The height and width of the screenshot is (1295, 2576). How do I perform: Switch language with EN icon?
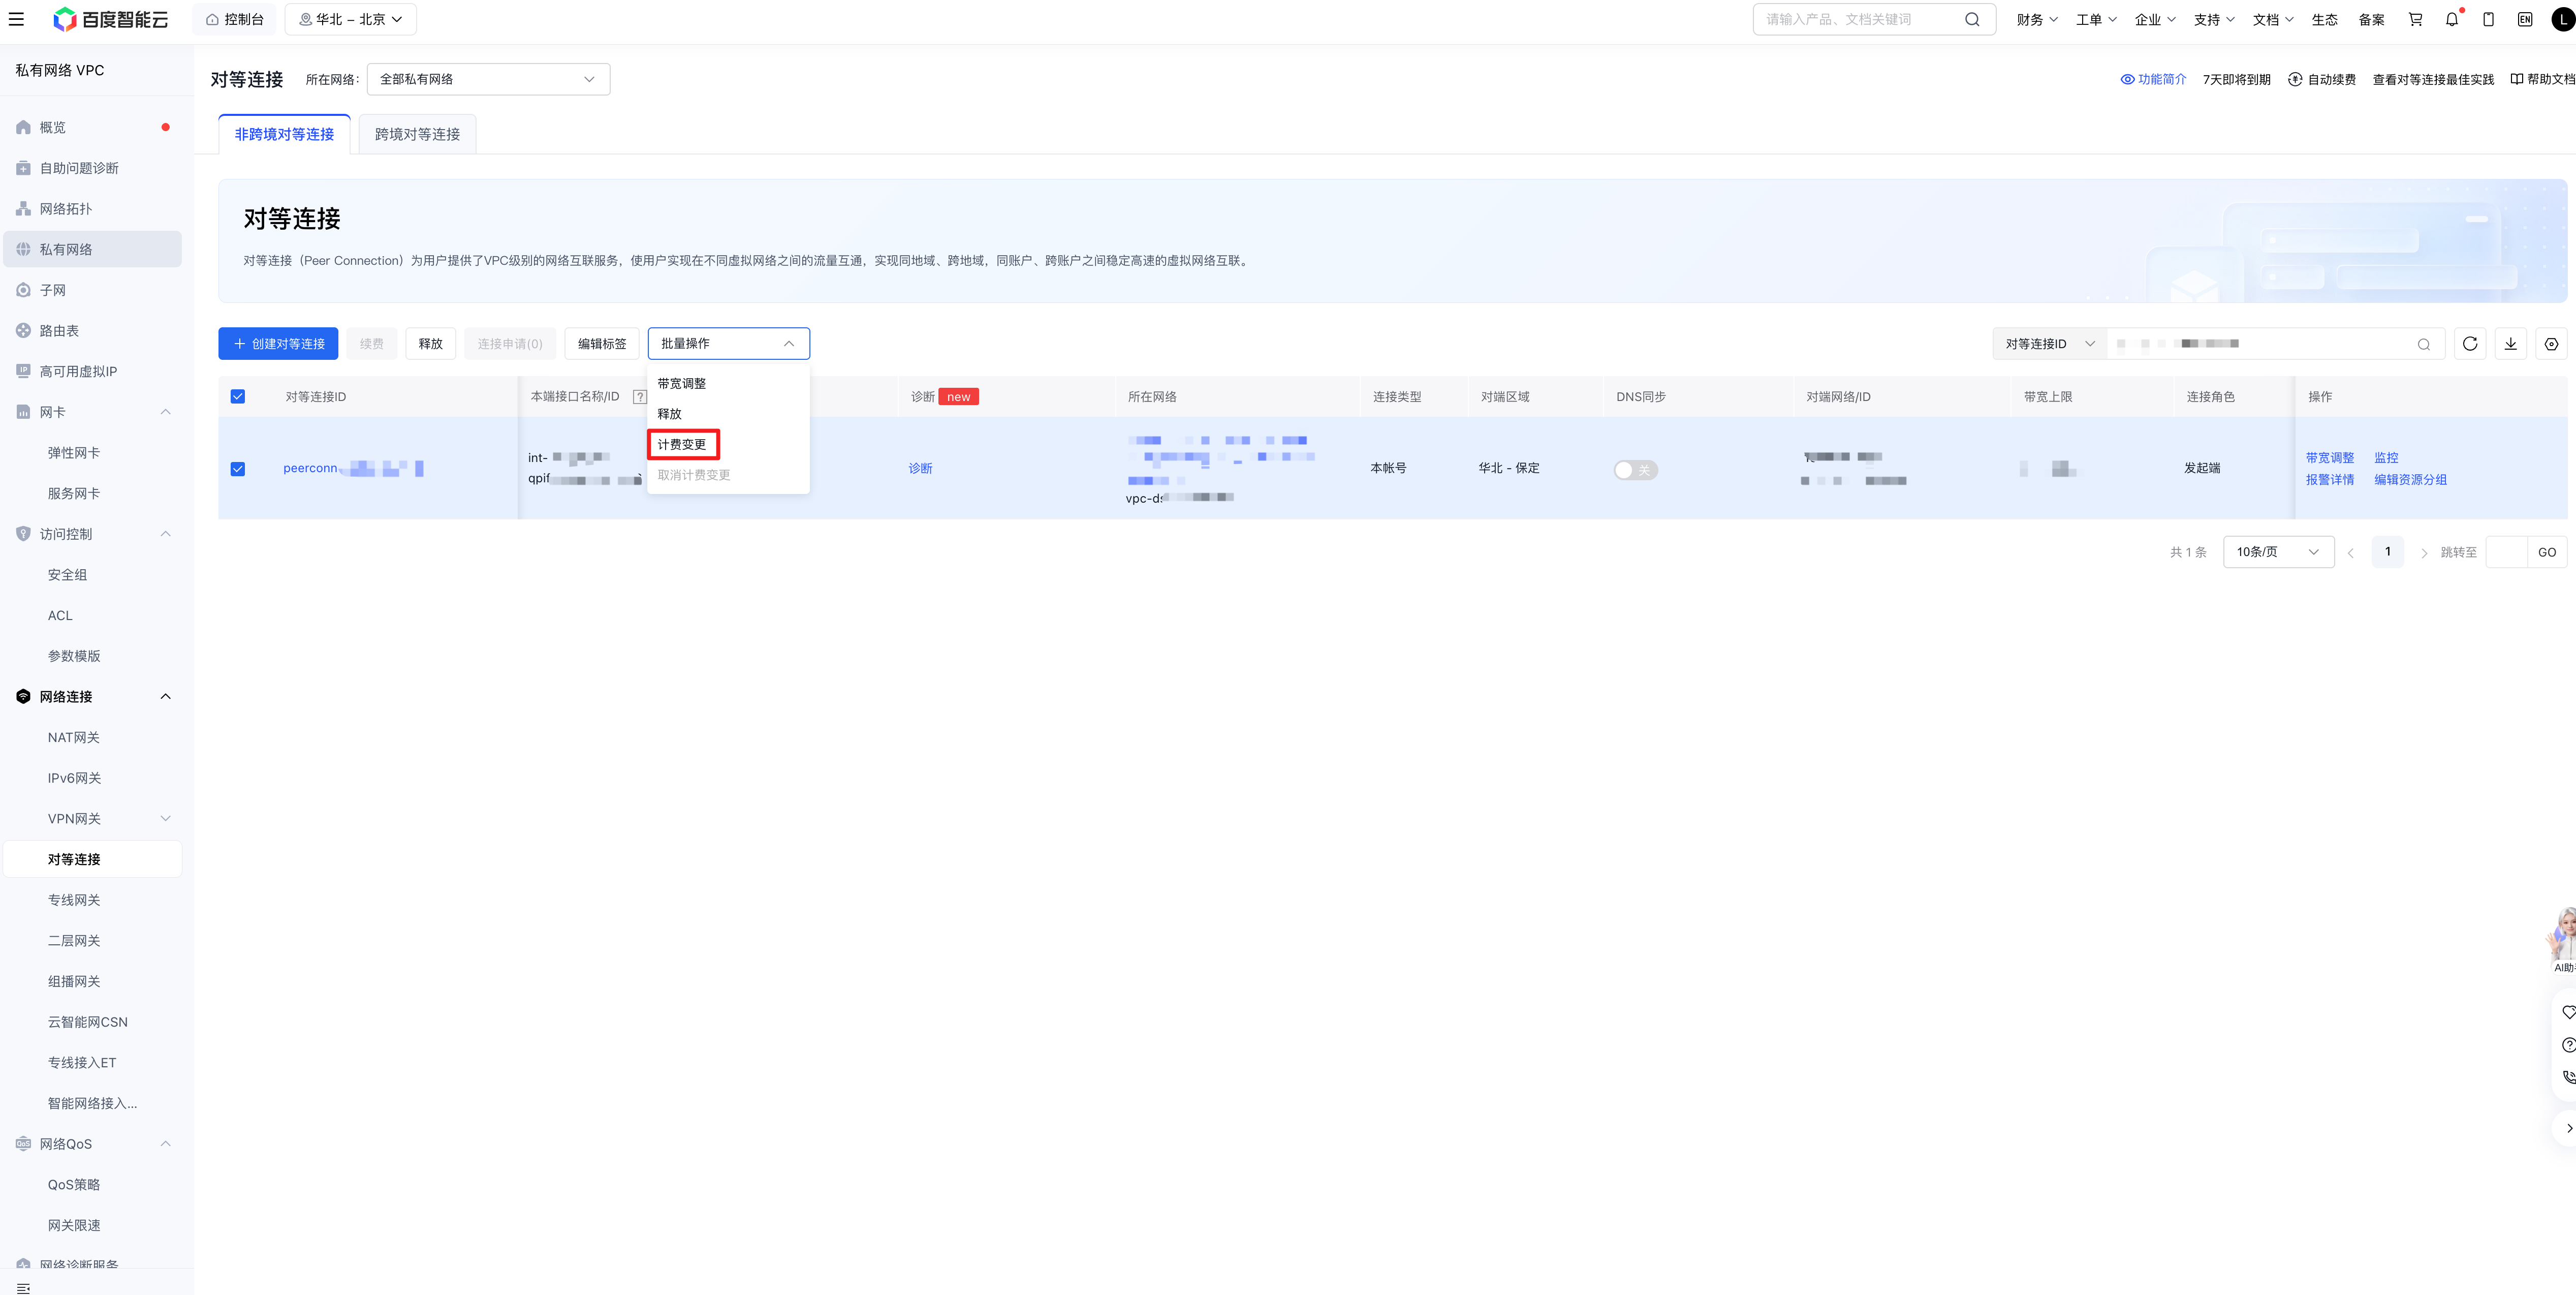[2525, 19]
